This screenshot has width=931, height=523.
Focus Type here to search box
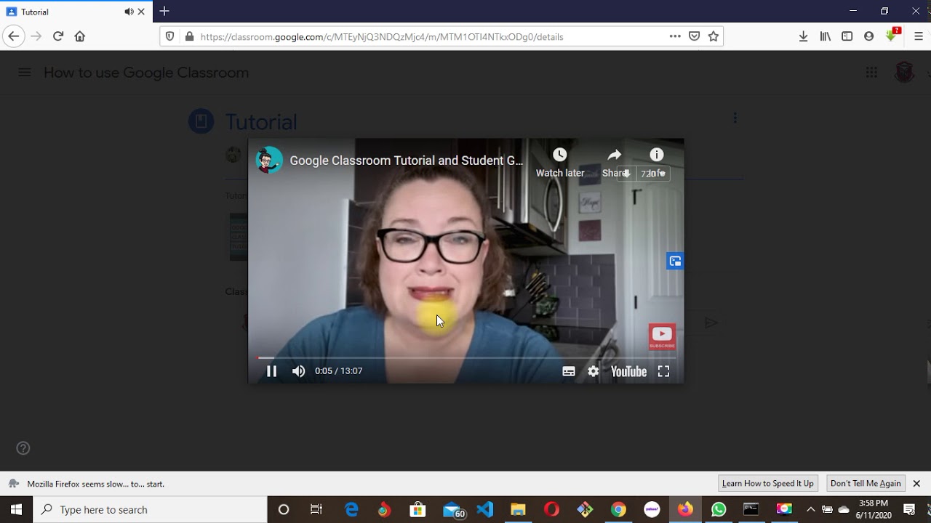pos(150,509)
